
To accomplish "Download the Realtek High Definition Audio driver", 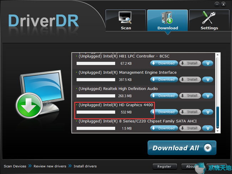I will coord(163,96).
